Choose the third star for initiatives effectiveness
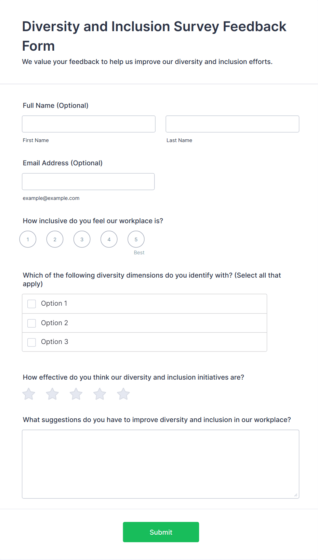 [x=76, y=394]
